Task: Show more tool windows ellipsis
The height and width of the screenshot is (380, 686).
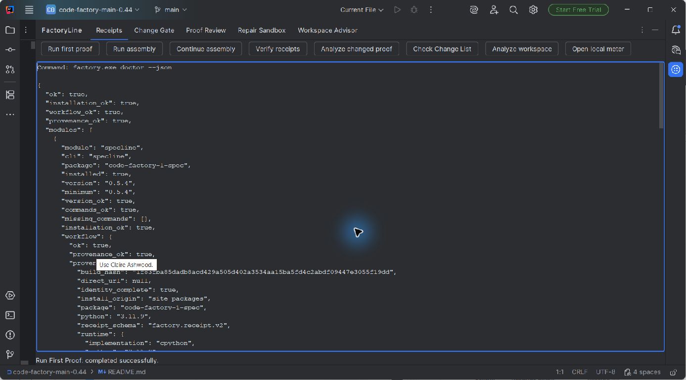Action: click(x=10, y=114)
